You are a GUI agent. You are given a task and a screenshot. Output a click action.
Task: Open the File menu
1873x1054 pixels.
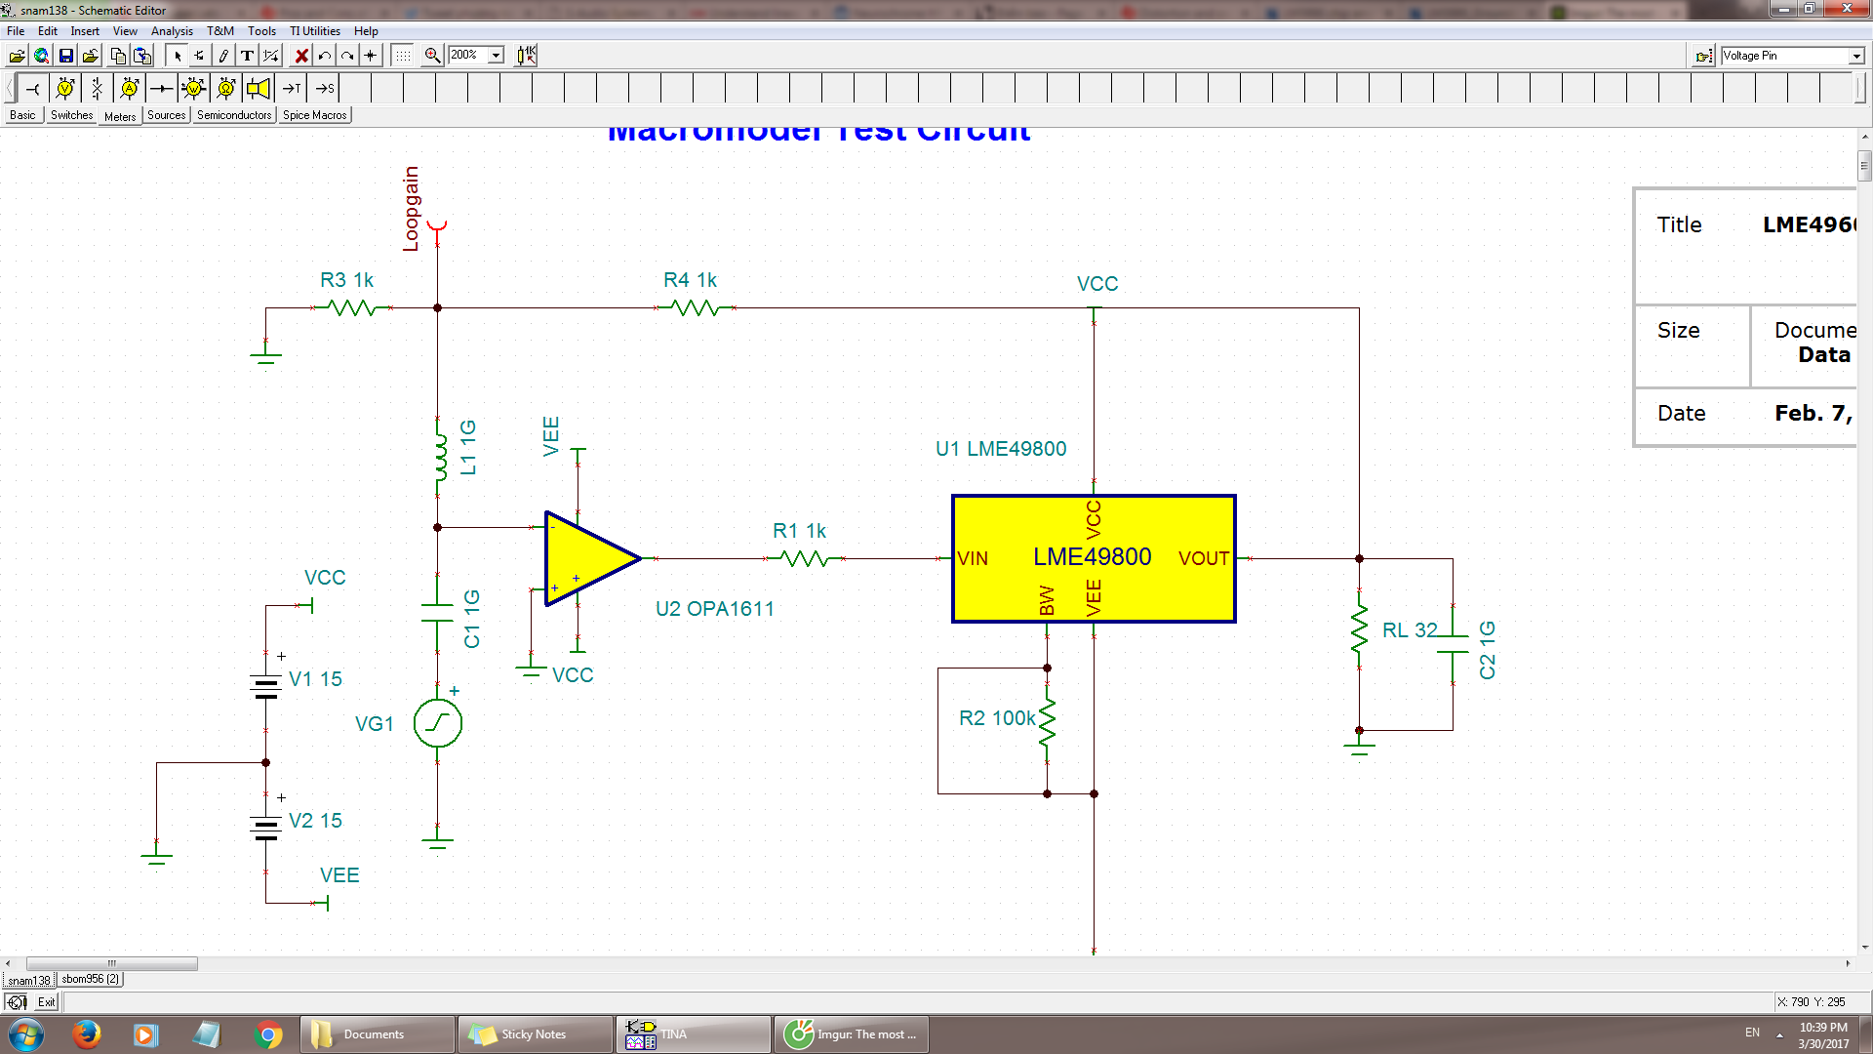(x=16, y=31)
